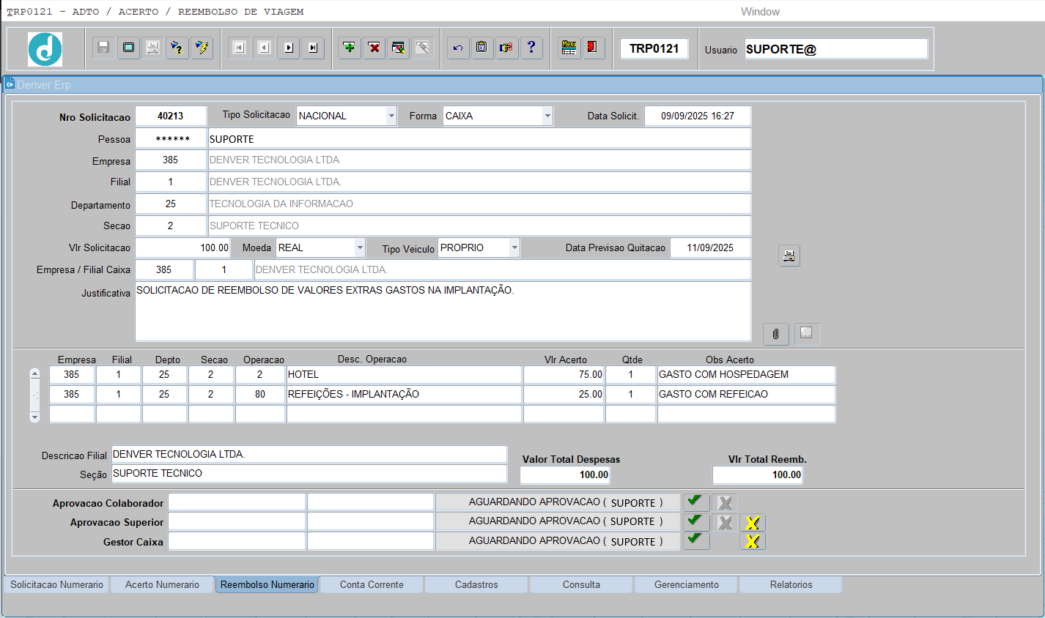
Task: Expand the Forma dropdown showing CAIXA
Action: tap(547, 116)
